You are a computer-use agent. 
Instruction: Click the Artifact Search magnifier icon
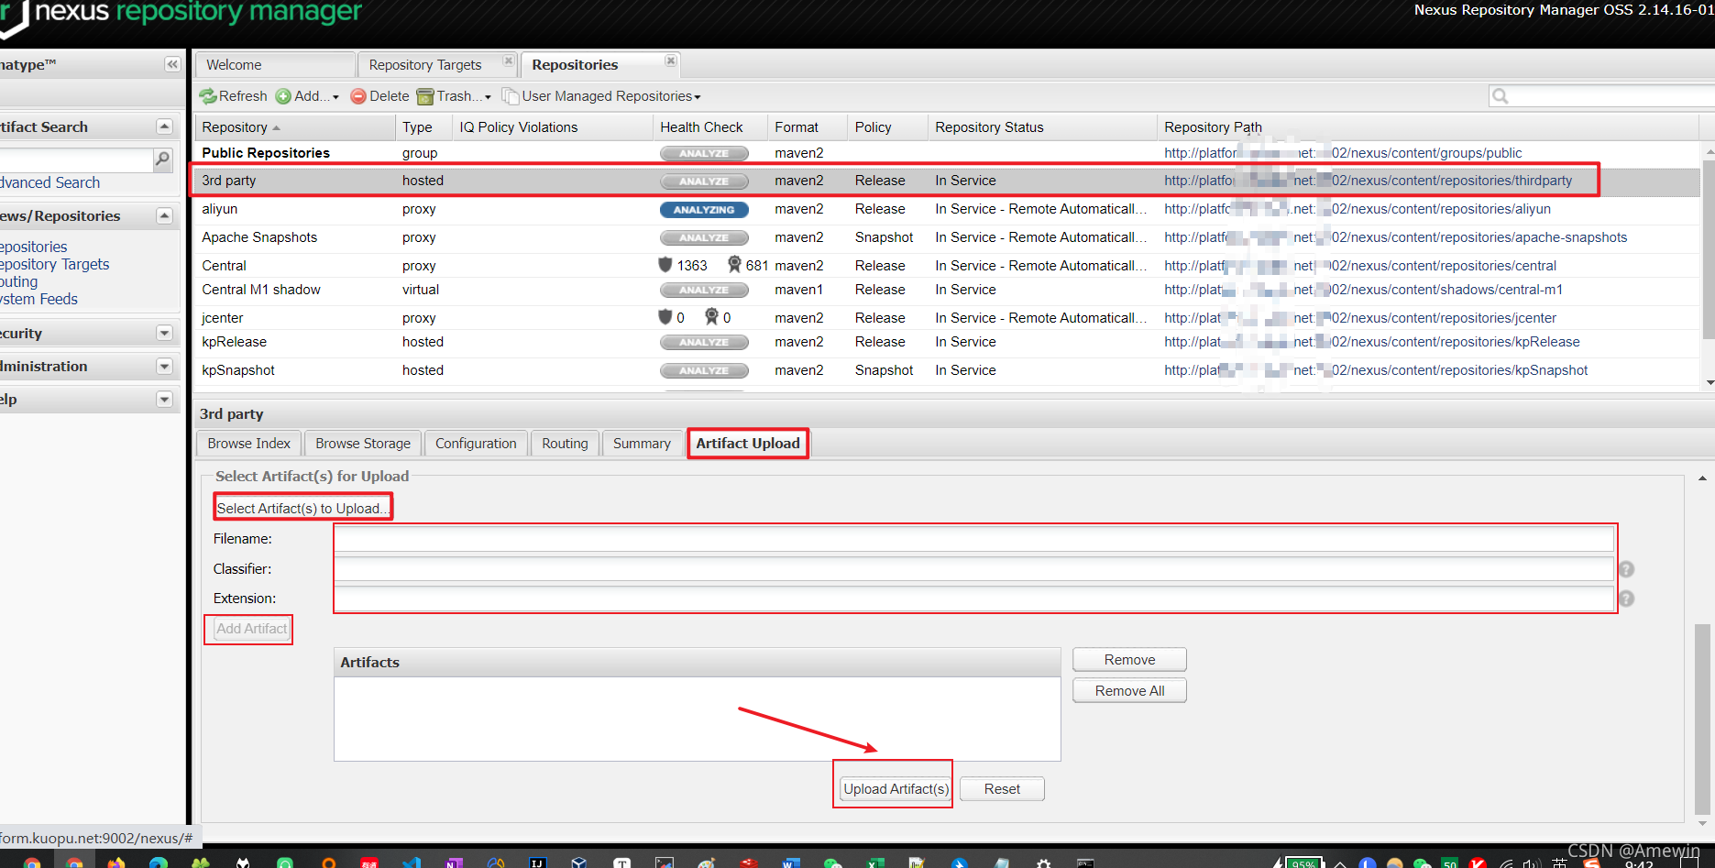tap(162, 159)
